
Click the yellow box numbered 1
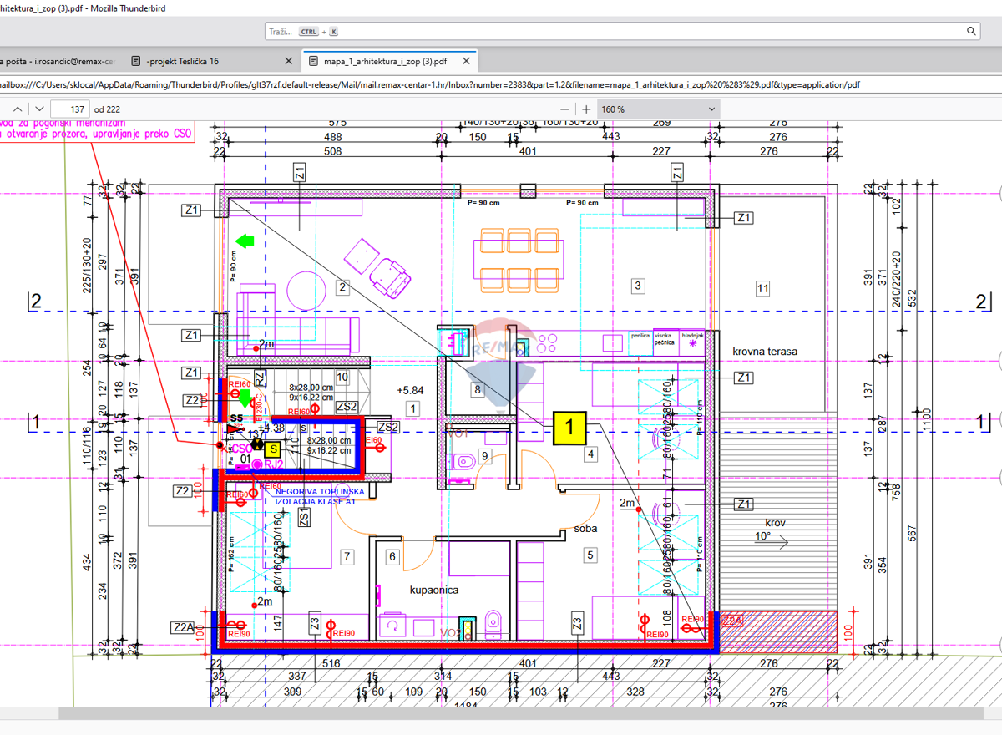(x=569, y=428)
